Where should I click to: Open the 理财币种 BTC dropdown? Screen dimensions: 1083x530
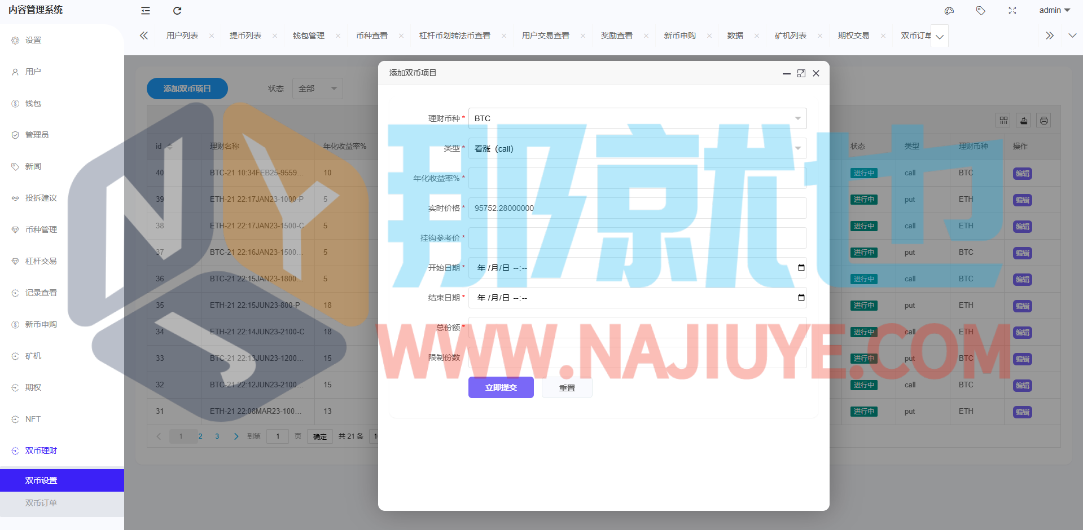(x=637, y=118)
